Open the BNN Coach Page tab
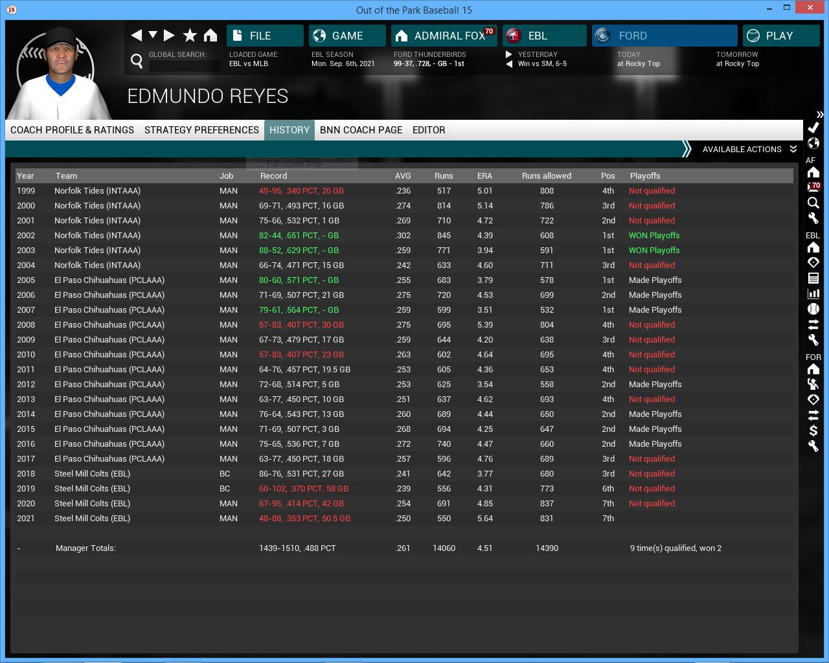The width and height of the screenshot is (829, 663). tap(361, 130)
